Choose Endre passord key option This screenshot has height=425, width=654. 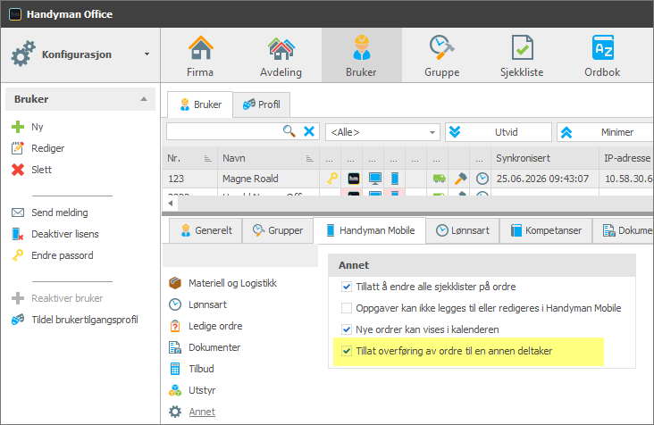tap(52, 255)
